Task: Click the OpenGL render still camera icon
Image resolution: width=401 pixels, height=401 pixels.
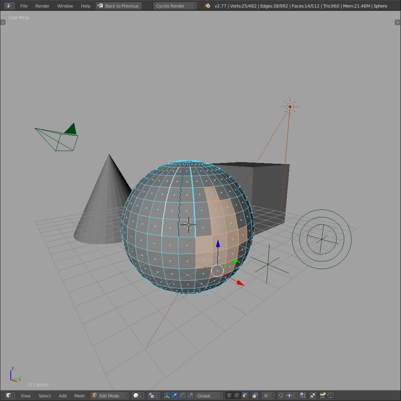Action: point(323,396)
